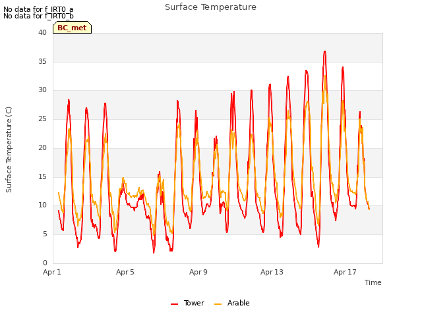Image resolution: width=422 pixels, height=316 pixels.
Task: Click the 25 y-axis tick label
Action: coord(42,118)
